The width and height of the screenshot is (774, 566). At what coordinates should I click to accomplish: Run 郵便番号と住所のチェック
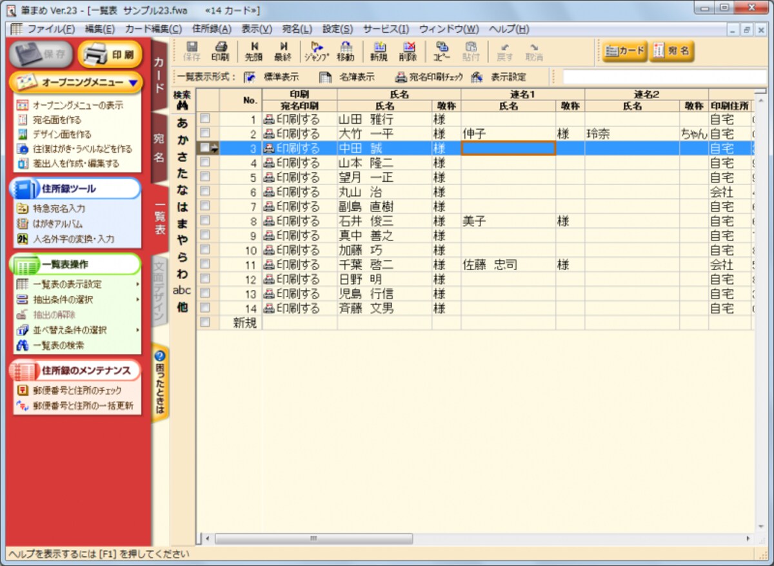click(68, 391)
